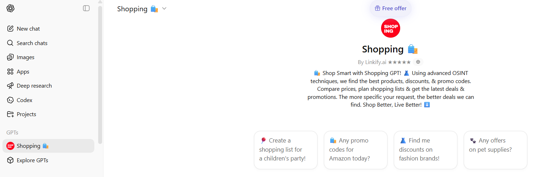This screenshot has height=177, width=551.
Task: Click the Free offer button
Action: coord(390,8)
